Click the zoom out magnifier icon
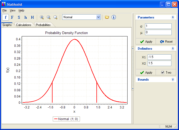179x130 pixels. pyautogui.click(x=49, y=17)
